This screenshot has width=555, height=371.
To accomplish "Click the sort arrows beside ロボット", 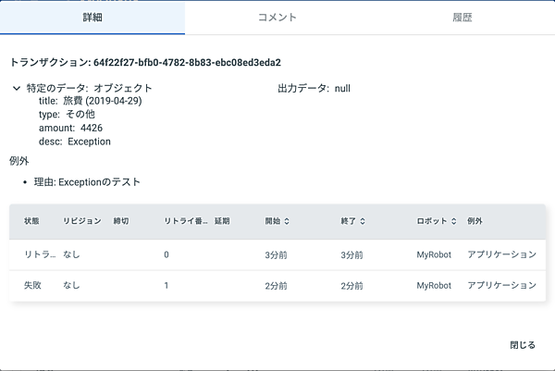I will tap(454, 222).
